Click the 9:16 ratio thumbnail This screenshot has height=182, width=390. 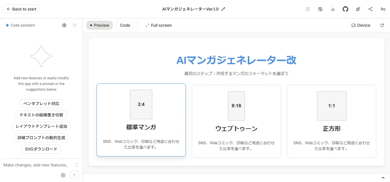tap(236, 106)
